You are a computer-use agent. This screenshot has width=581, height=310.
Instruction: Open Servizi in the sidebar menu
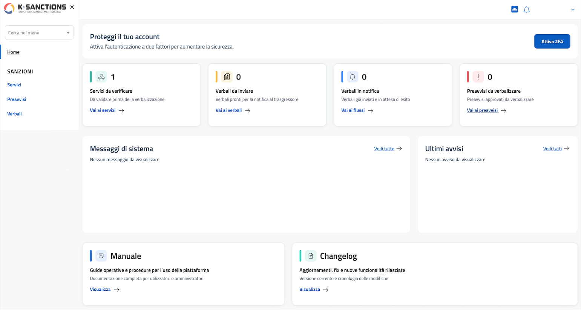(x=14, y=85)
